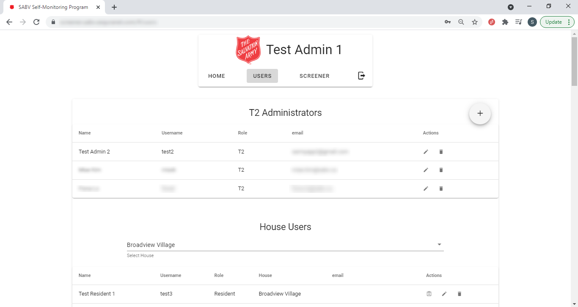578x307 pixels.
Task: Open the media control icon in toolbar
Action: 519,22
